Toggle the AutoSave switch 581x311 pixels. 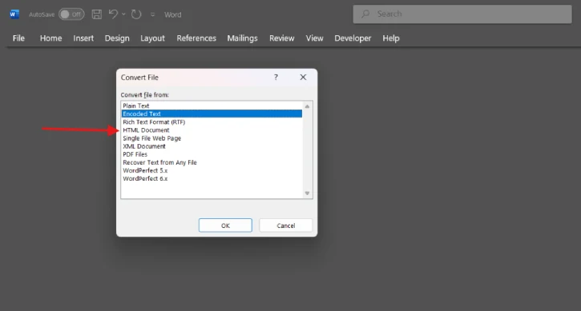click(71, 14)
